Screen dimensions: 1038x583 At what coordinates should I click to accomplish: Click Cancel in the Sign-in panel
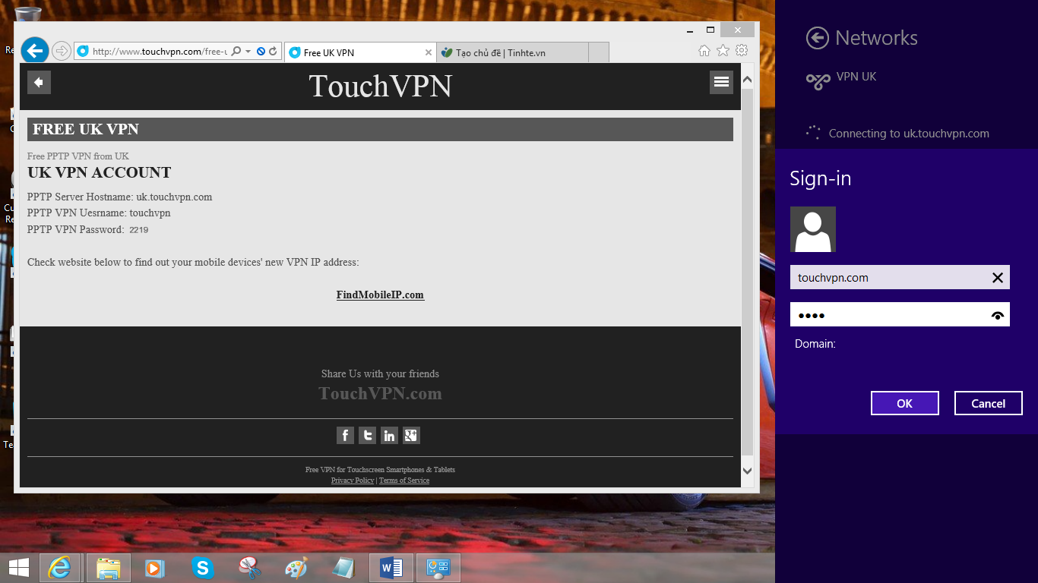point(988,403)
